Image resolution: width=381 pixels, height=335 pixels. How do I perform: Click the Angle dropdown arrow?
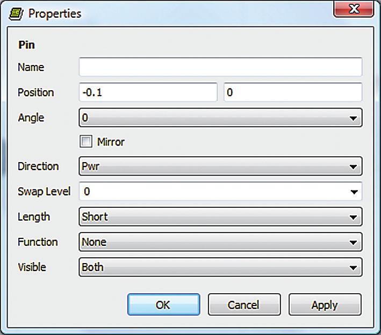click(x=353, y=118)
